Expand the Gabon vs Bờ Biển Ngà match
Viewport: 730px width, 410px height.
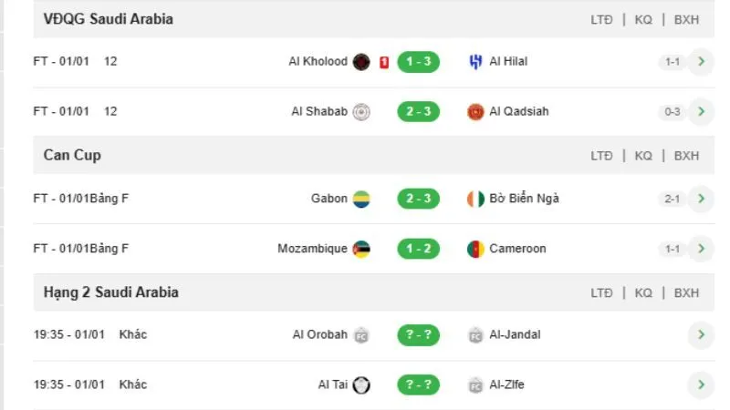pos(700,199)
